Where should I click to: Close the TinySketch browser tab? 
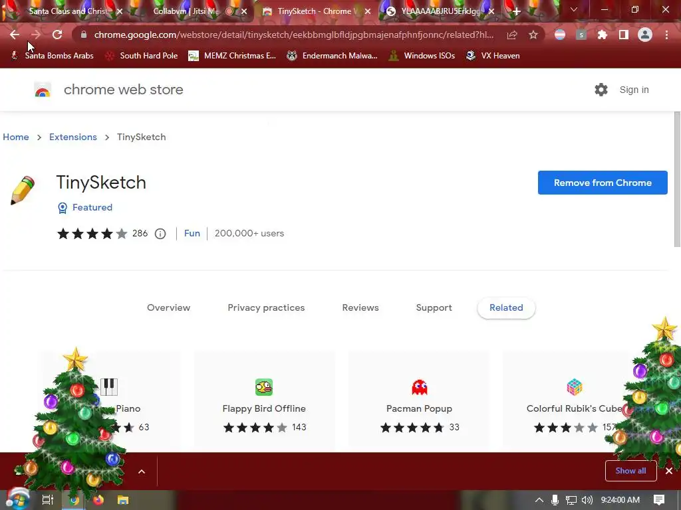[368, 11]
